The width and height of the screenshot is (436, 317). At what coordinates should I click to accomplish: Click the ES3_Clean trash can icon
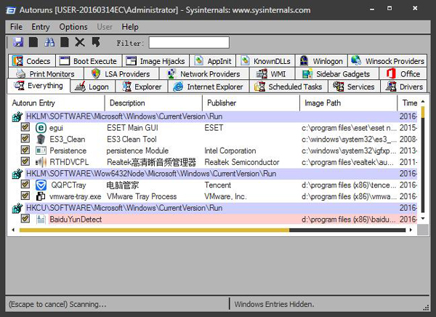click(x=41, y=139)
